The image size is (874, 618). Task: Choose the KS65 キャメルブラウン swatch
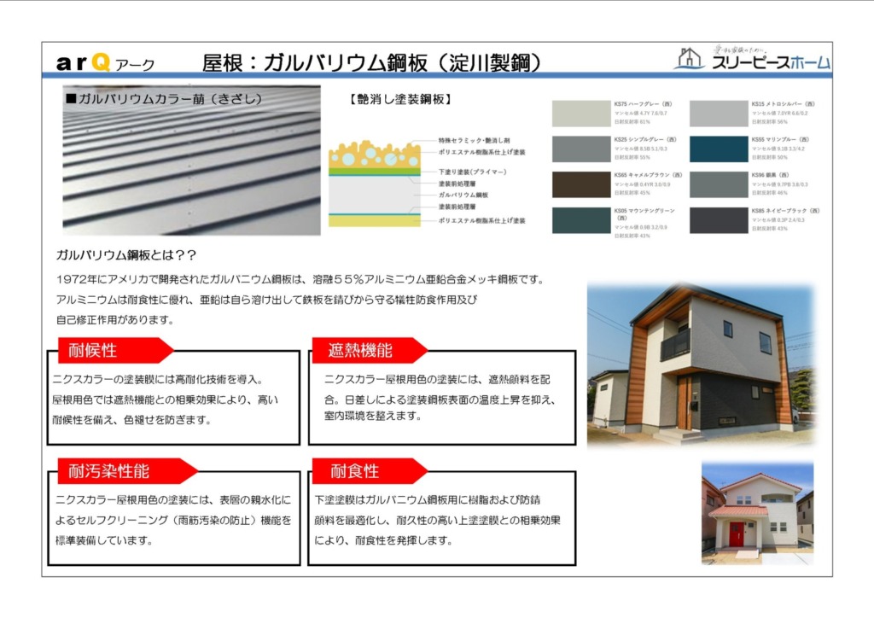[x=581, y=184]
